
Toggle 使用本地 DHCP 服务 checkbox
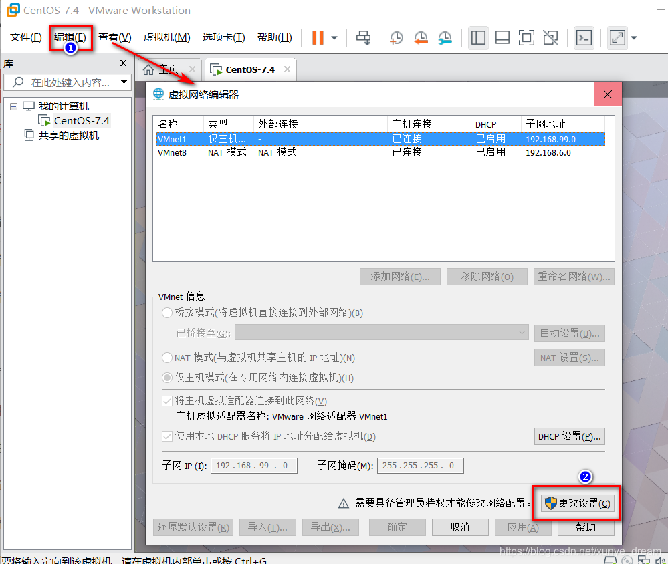(x=167, y=437)
